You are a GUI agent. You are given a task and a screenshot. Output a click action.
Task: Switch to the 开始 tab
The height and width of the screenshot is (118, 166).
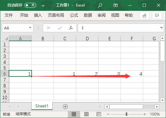24,15
